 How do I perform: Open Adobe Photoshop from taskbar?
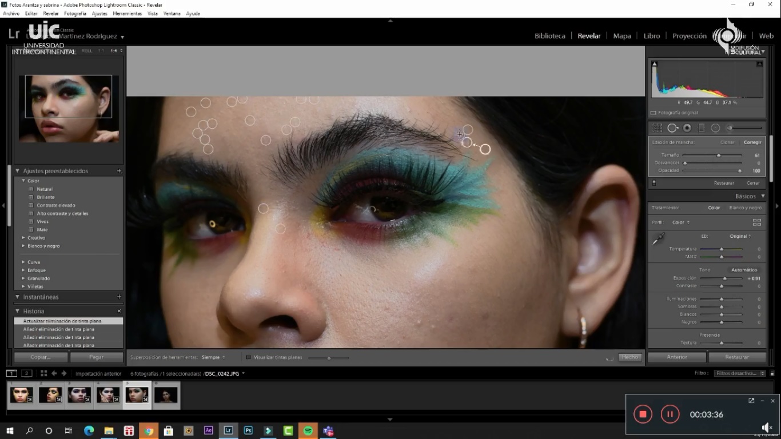pos(248,430)
